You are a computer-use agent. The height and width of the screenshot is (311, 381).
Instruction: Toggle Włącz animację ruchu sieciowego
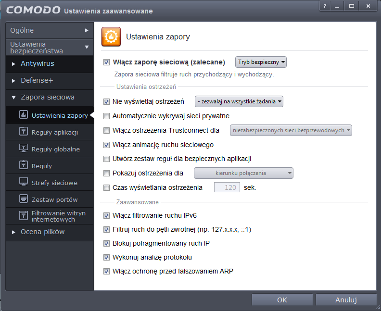(106, 145)
